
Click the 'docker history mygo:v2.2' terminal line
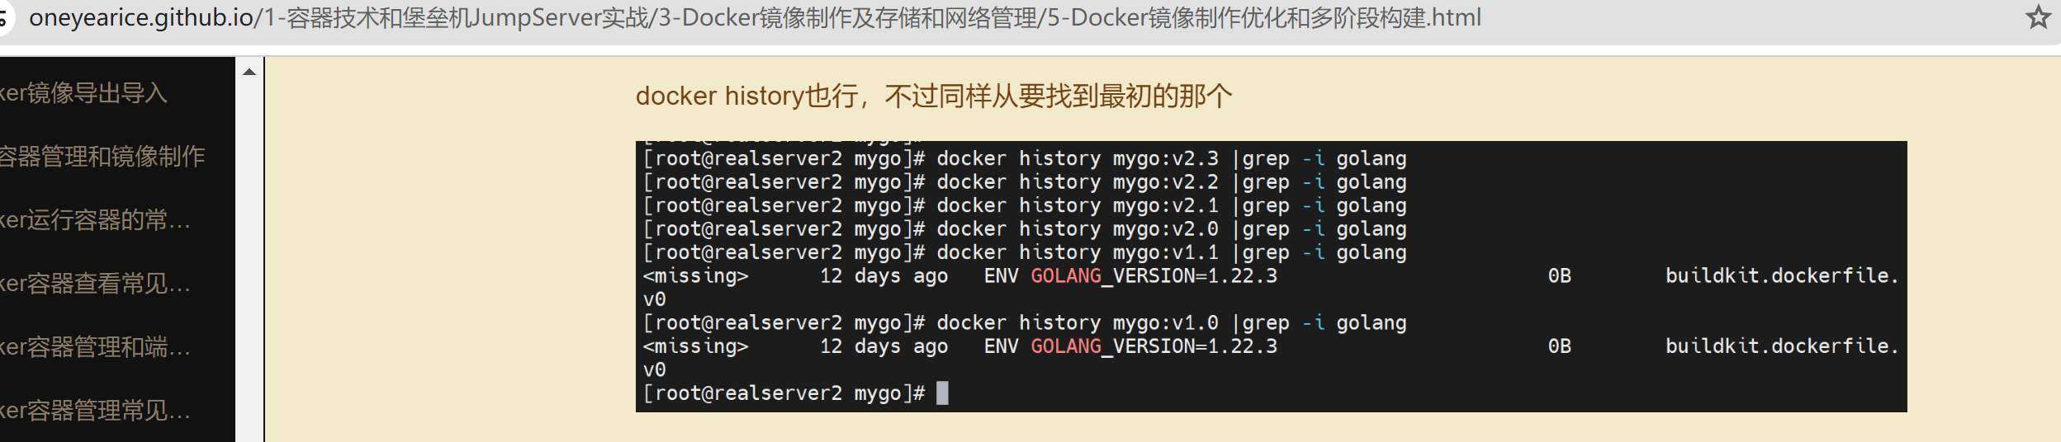(x=1024, y=182)
